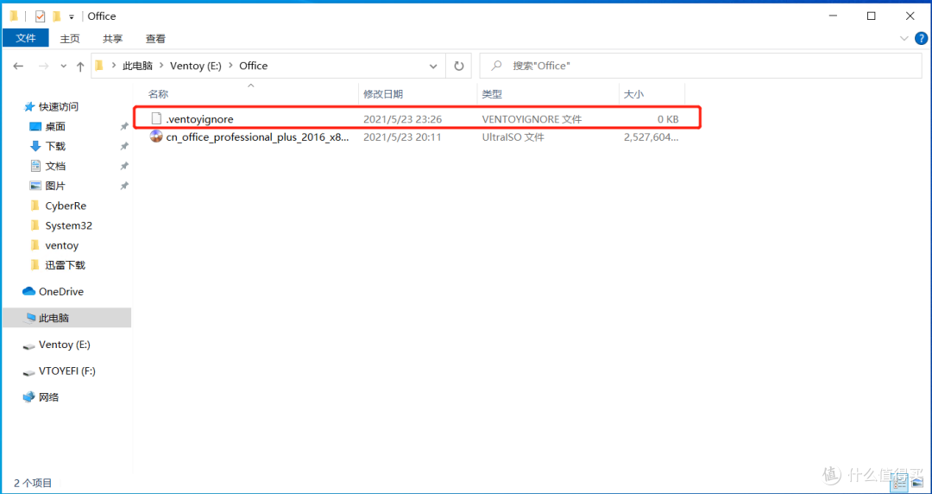The width and height of the screenshot is (932, 494).
Task: Click the Up directory arrow icon
Action: pos(80,66)
